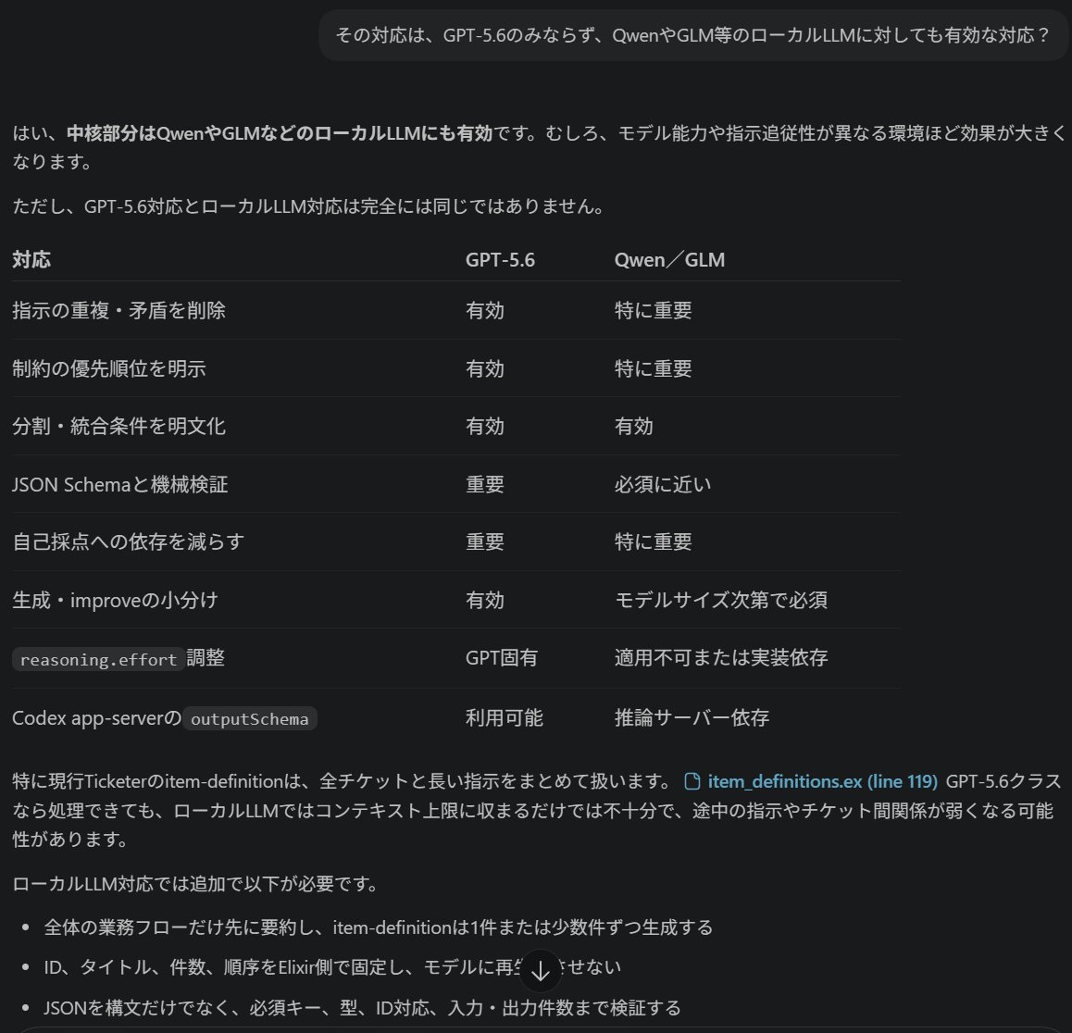Click the line ローカルLLM対応では追加で以下が必要です。
This screenshot has width=1072, height=1033.
[x=195, y=883]
